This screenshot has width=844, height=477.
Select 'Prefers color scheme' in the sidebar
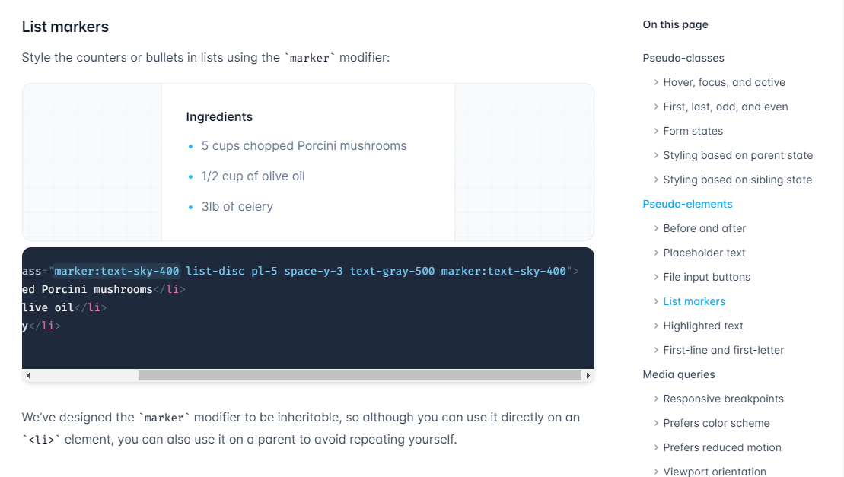(716, 422)
